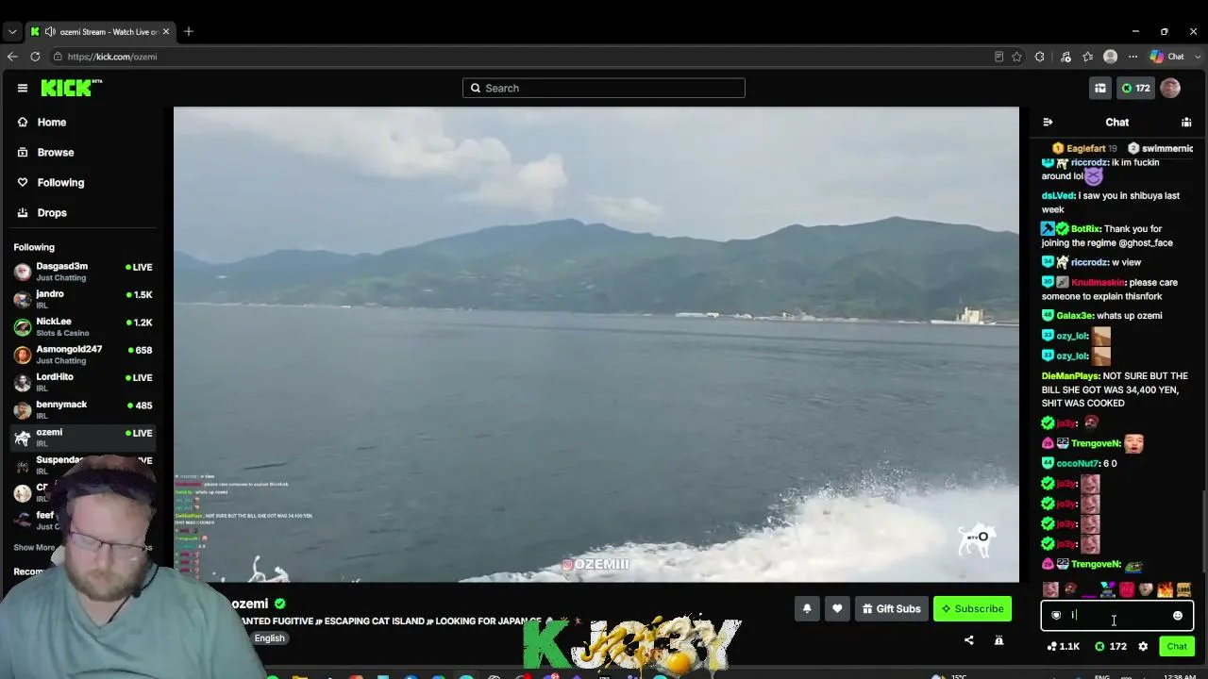Click DieManPlays username in chat
This screenshot has height=679, width=1208.
(1069, 375)
